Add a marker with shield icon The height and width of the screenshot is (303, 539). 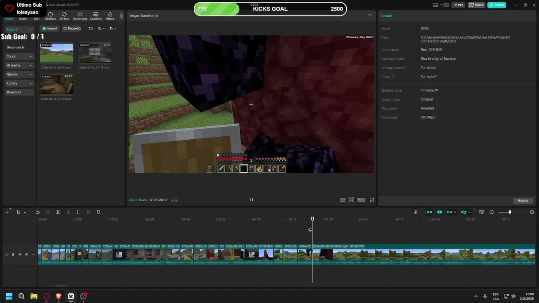click(x=99, y=212)
